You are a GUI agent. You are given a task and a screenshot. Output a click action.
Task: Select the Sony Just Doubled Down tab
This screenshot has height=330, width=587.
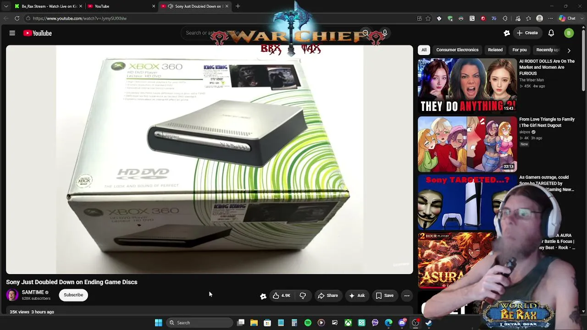194,6
